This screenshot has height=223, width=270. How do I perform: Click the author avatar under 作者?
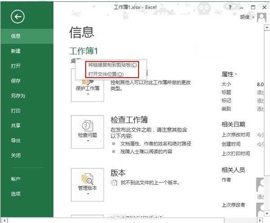pyautogui.click(x=260, y=185)
